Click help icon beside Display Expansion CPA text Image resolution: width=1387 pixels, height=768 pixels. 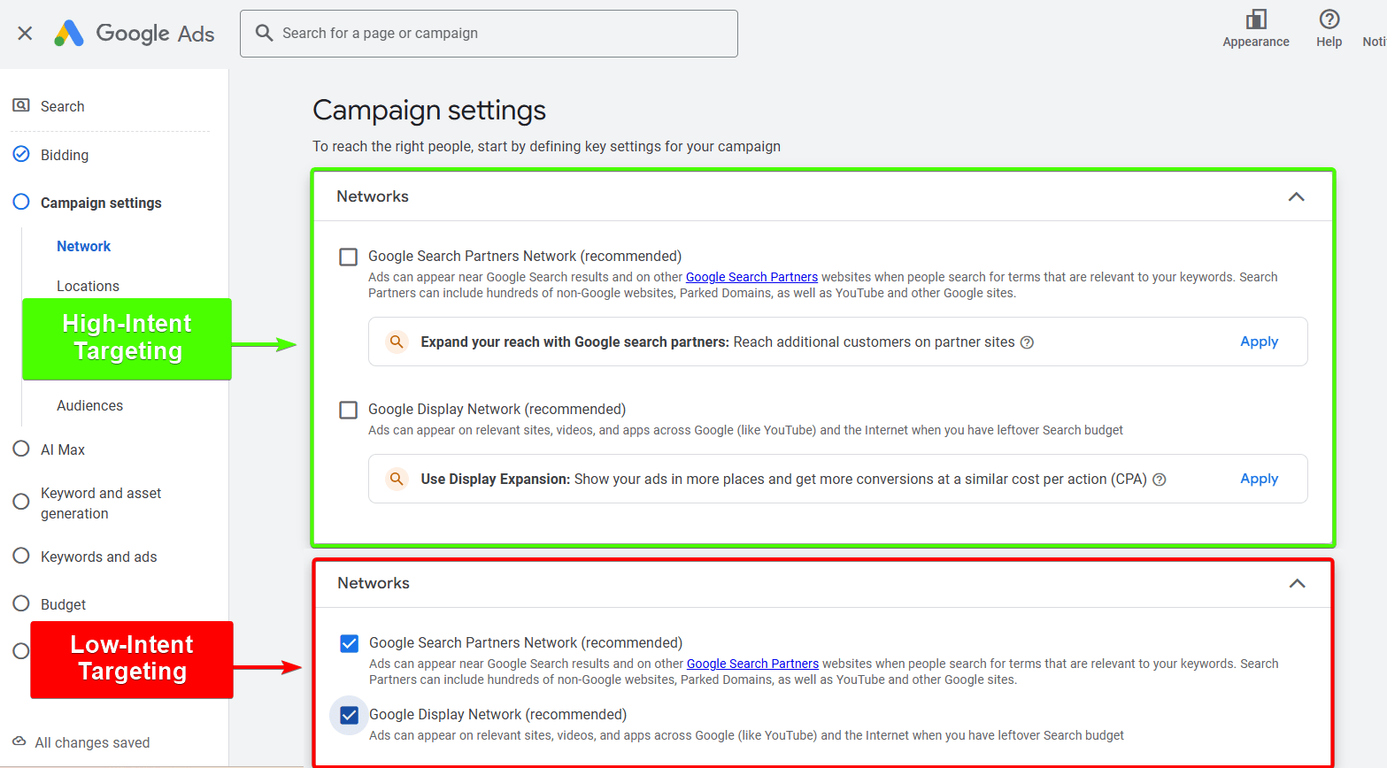pos(1159,480)
